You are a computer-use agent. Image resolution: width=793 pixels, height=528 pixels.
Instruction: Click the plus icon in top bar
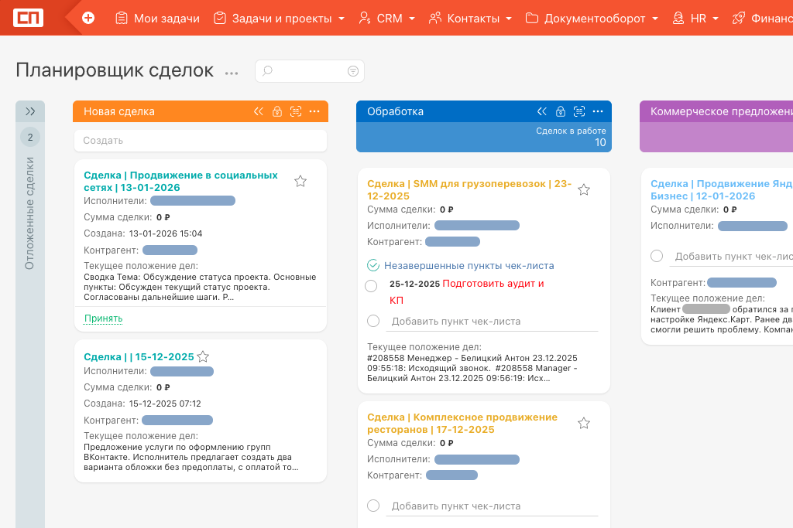point(88,18)
